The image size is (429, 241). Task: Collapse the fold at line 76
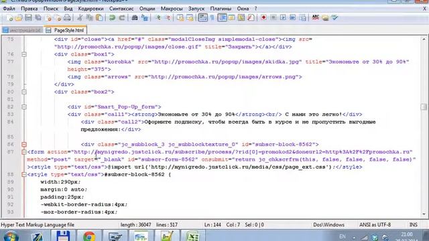coord(24,54)
